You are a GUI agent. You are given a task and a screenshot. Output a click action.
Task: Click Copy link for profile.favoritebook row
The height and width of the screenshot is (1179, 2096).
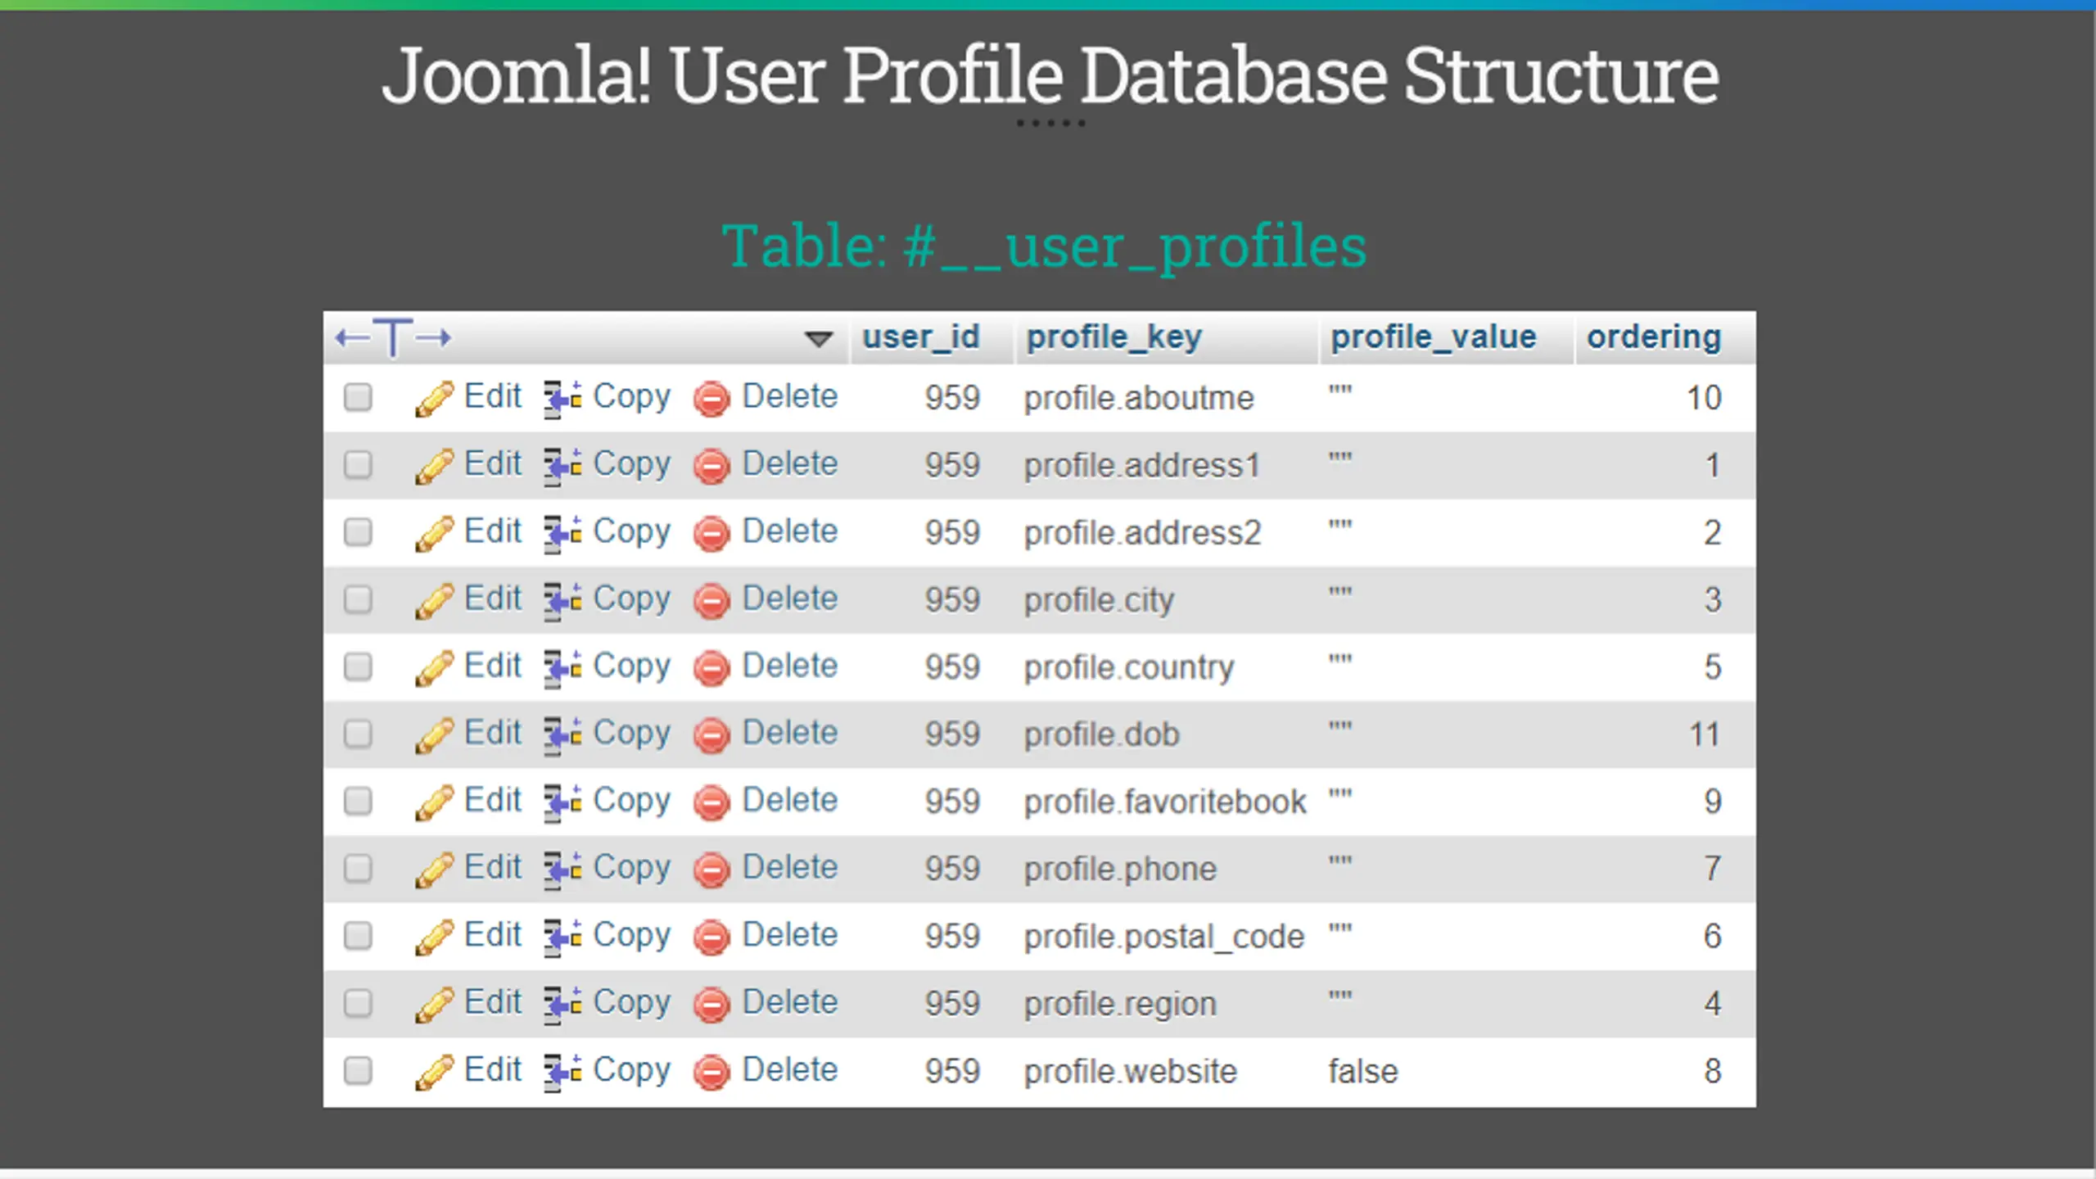631,801
